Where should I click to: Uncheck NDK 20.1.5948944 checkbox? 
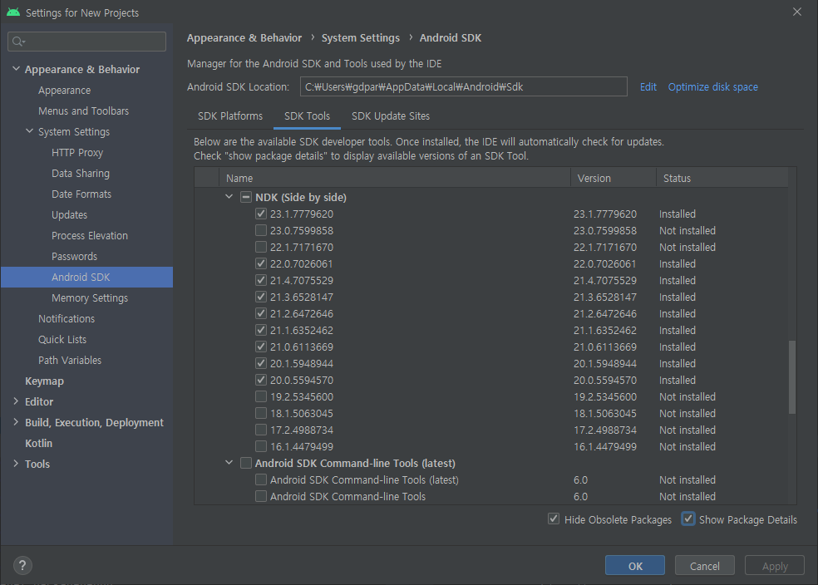coord(261,363)
